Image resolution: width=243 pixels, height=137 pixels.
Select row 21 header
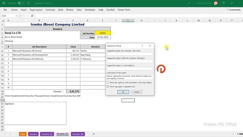2,100
